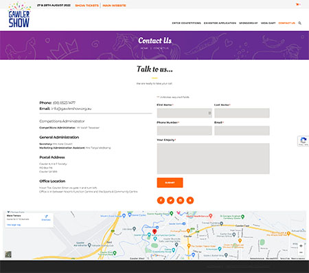Screen dimensions: 309x273
Task: Click the search magnifier icon
Action: click(x=299, y=23)
